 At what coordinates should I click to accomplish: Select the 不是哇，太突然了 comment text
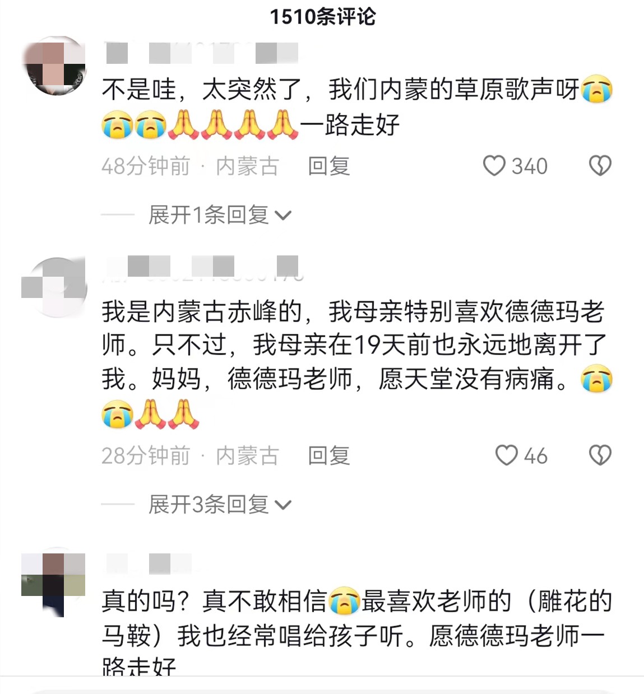click(x=357, y=106)
